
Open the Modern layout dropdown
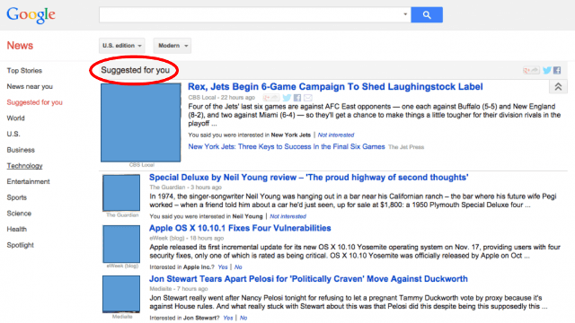coord(172,46)
